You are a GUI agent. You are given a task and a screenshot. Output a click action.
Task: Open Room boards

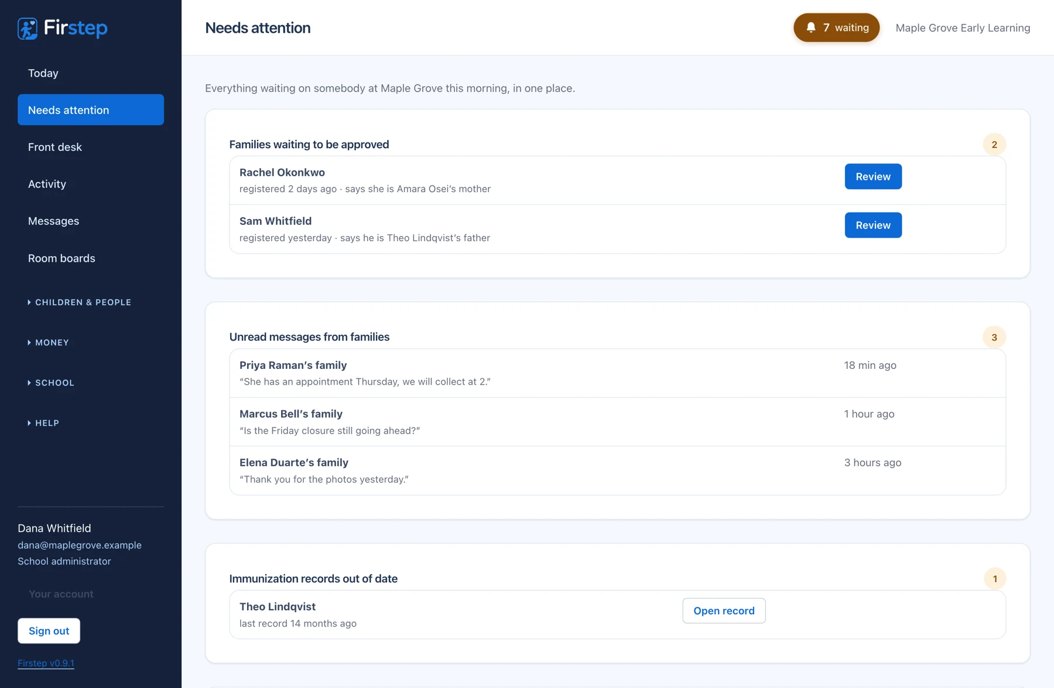point(91,258)
